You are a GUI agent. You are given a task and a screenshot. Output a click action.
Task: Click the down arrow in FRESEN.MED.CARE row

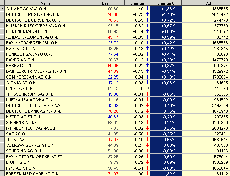click(147, 174)
